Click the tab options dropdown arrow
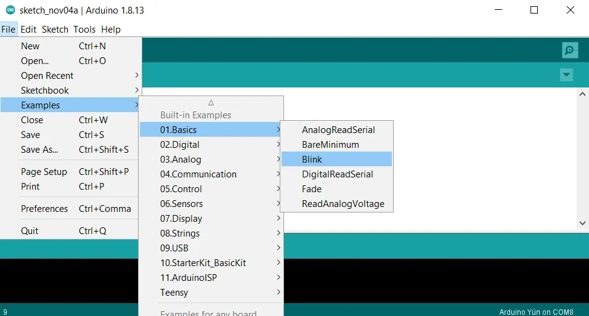The image size is (589, 316). [x=566, y=75]
